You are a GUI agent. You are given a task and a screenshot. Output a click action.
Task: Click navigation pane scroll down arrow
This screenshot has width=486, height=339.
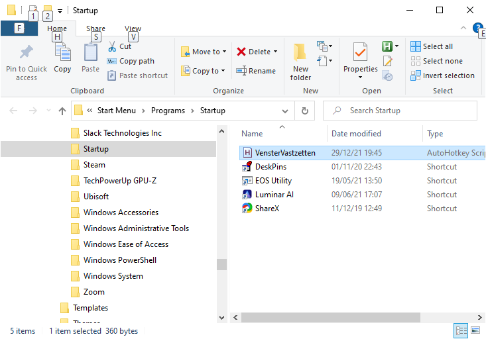pyautogui.click(x=221, y=318)
